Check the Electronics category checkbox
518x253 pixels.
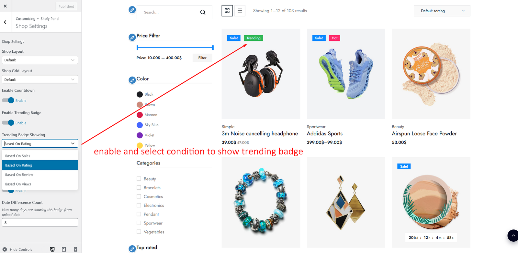point(139,205)
